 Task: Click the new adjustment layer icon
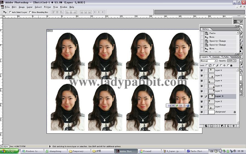[x=222, y=126]
